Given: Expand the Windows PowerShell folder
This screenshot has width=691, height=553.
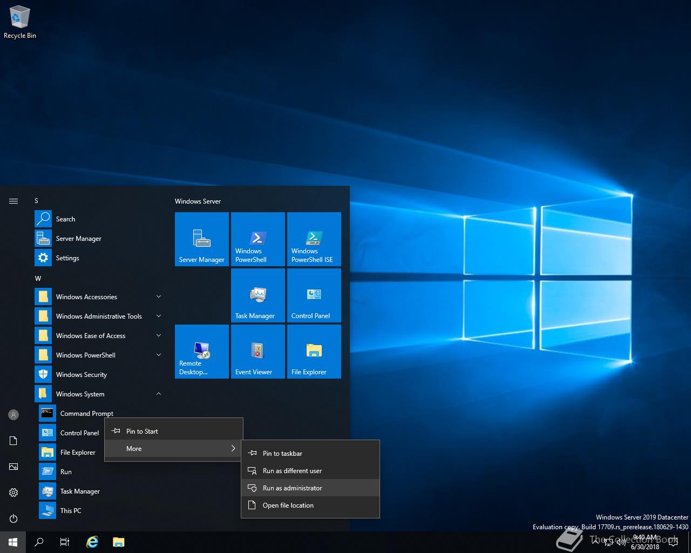Looking at the screenshot, I should [x=99, y=355].
